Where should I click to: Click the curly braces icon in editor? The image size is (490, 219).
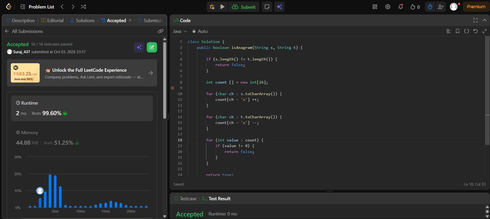tap(467, 31)
